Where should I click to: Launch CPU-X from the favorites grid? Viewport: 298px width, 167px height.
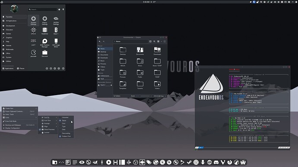(x=33, y=31)
